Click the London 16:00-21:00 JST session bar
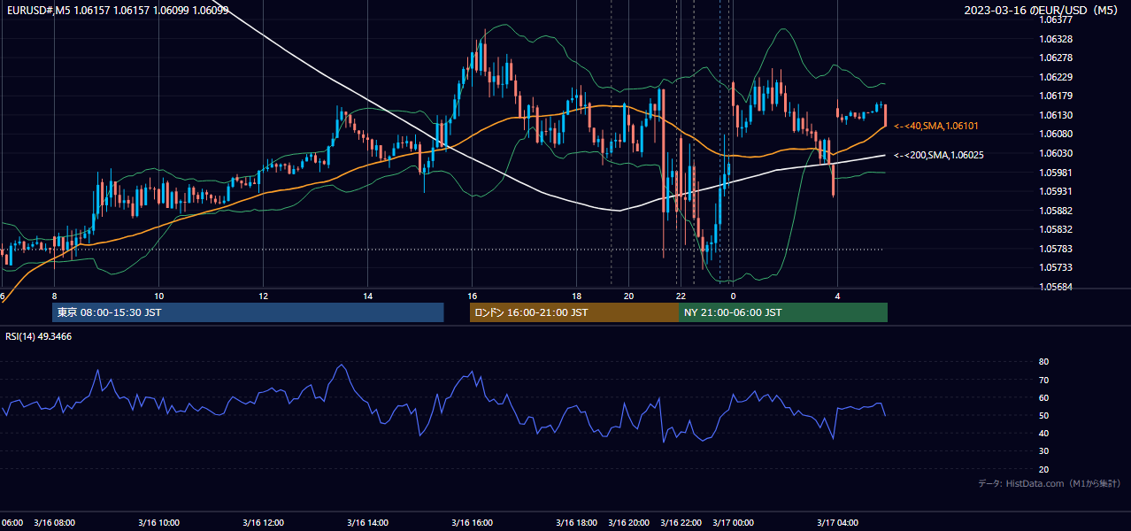The width and height of the screenshot is (1131, 531). (x=574, y=312)
